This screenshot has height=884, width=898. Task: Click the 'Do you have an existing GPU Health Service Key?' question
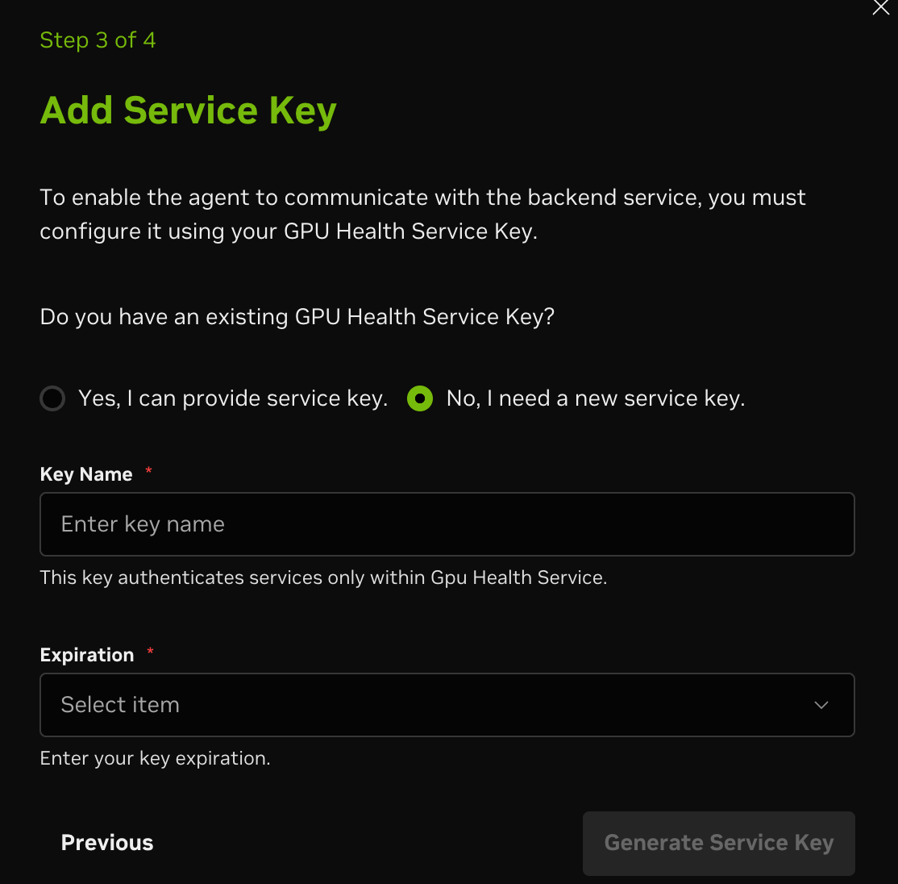pyautogui.click(x=297, y=317)
